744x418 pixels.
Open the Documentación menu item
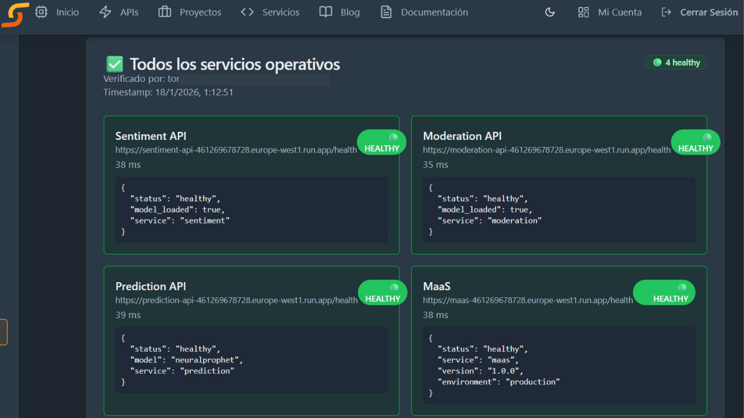pyautogui.click(x=434, y=12)
